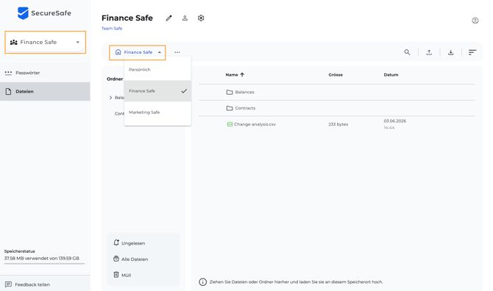
Task: Click the Team Safe link under title
Action: pyautogui.click(x=112, y=28)
